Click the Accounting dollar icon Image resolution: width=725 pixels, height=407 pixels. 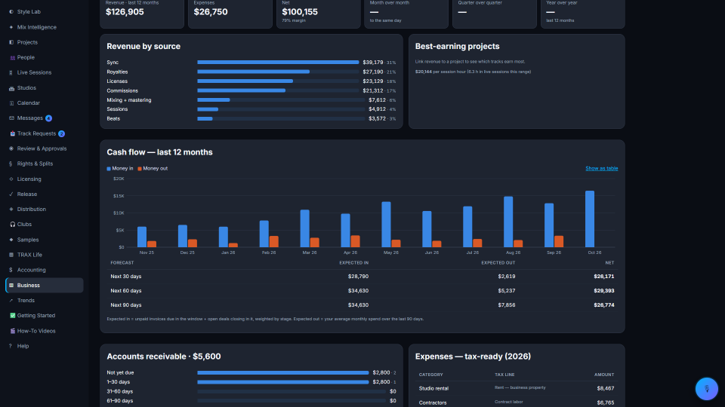(x=11, y=270)
